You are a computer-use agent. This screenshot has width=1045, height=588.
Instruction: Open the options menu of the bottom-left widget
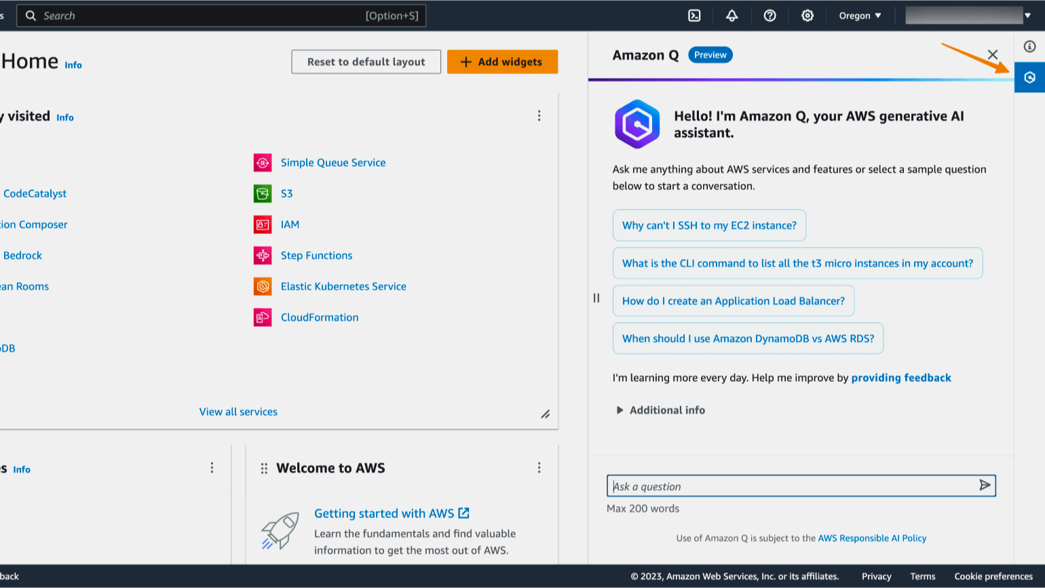pos(212,468)
